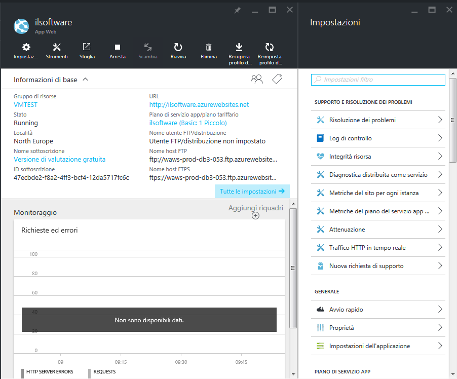Click Reimposta profilo reset icon

(270, 47)
